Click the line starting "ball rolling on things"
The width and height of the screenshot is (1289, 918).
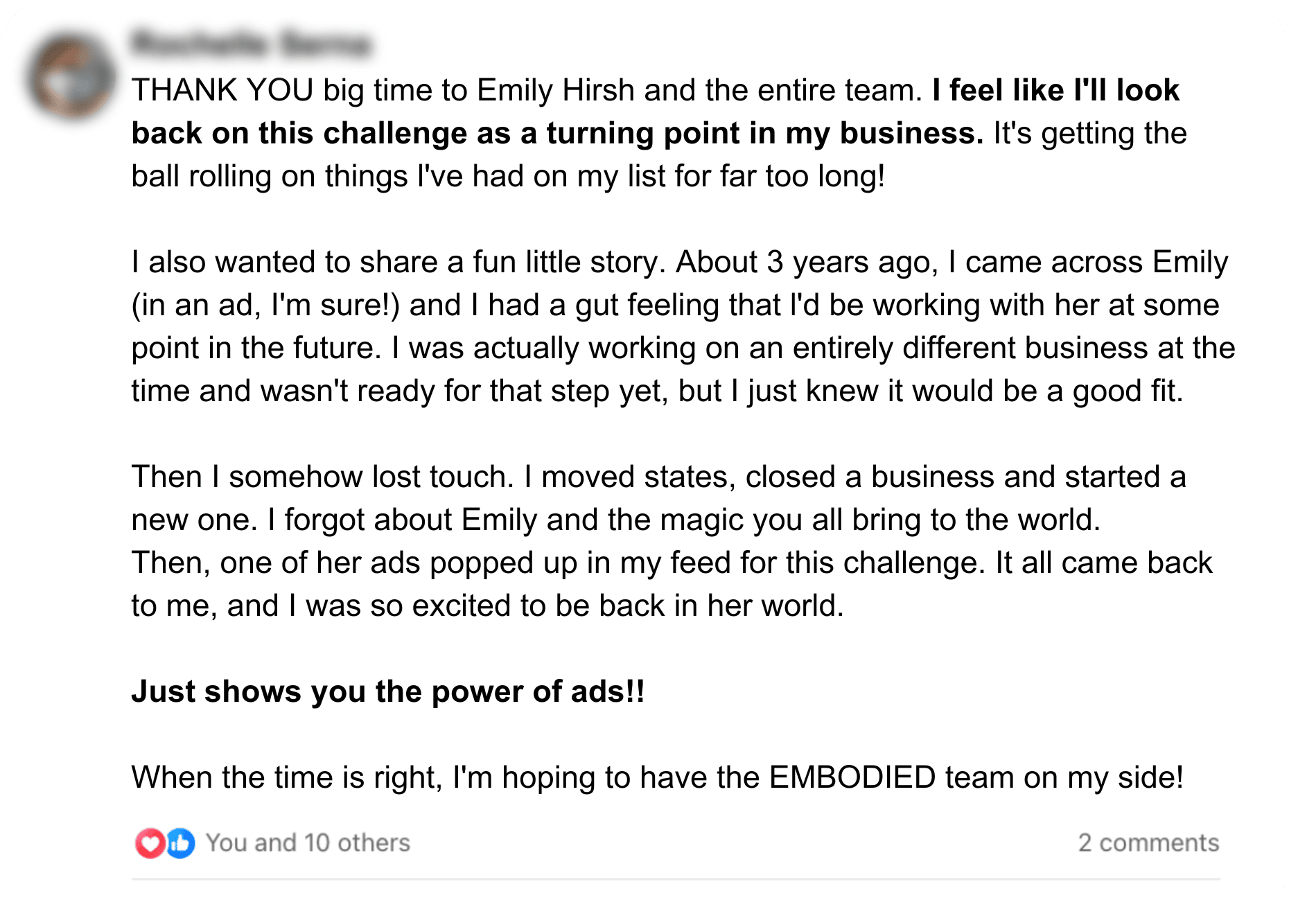click(508, 177)
